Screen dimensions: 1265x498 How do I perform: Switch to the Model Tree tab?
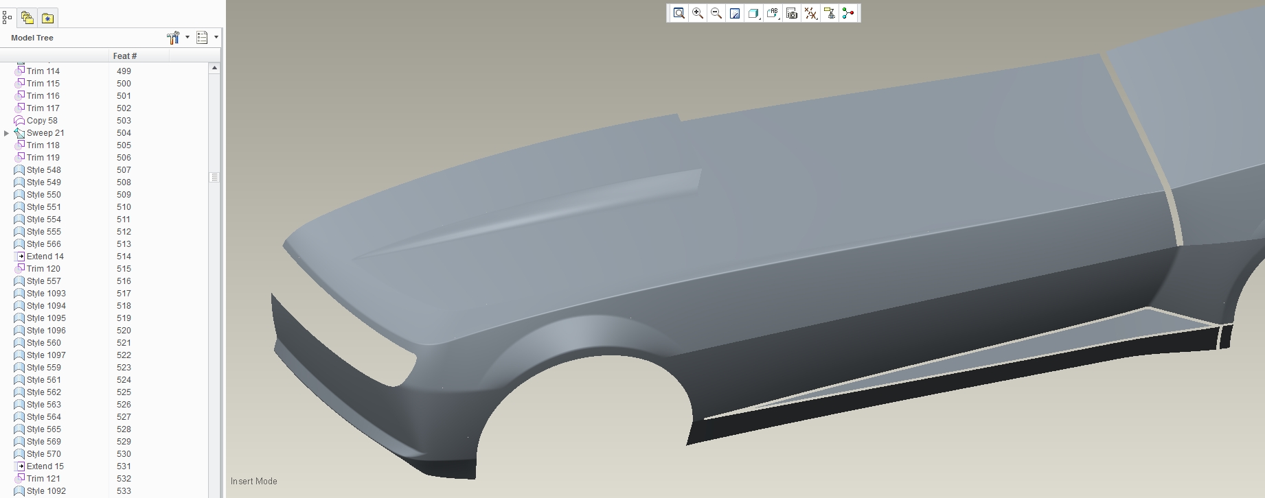7,18
